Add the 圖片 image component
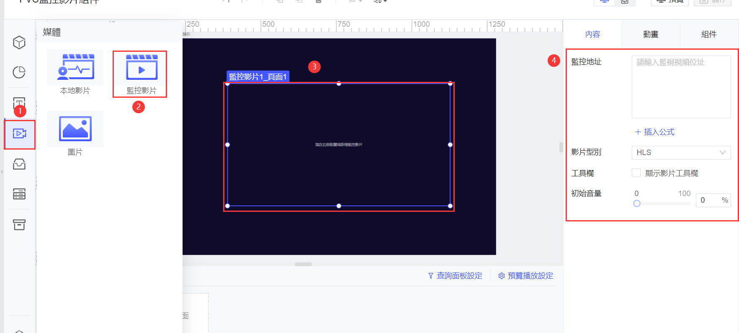Screen dimensions: 739x333 (75, 134)
